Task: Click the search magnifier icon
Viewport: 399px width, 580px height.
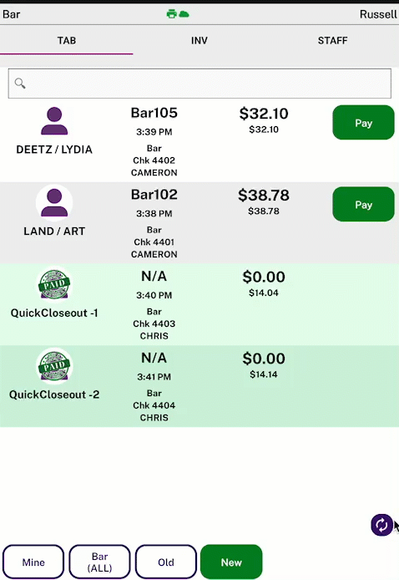Action: point(20,84)
